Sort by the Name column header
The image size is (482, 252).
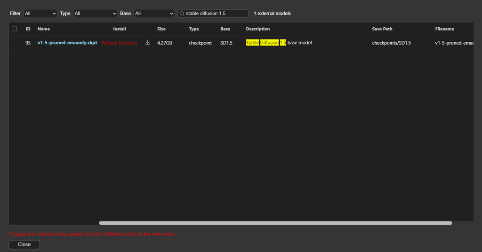(x=44, y=29)
